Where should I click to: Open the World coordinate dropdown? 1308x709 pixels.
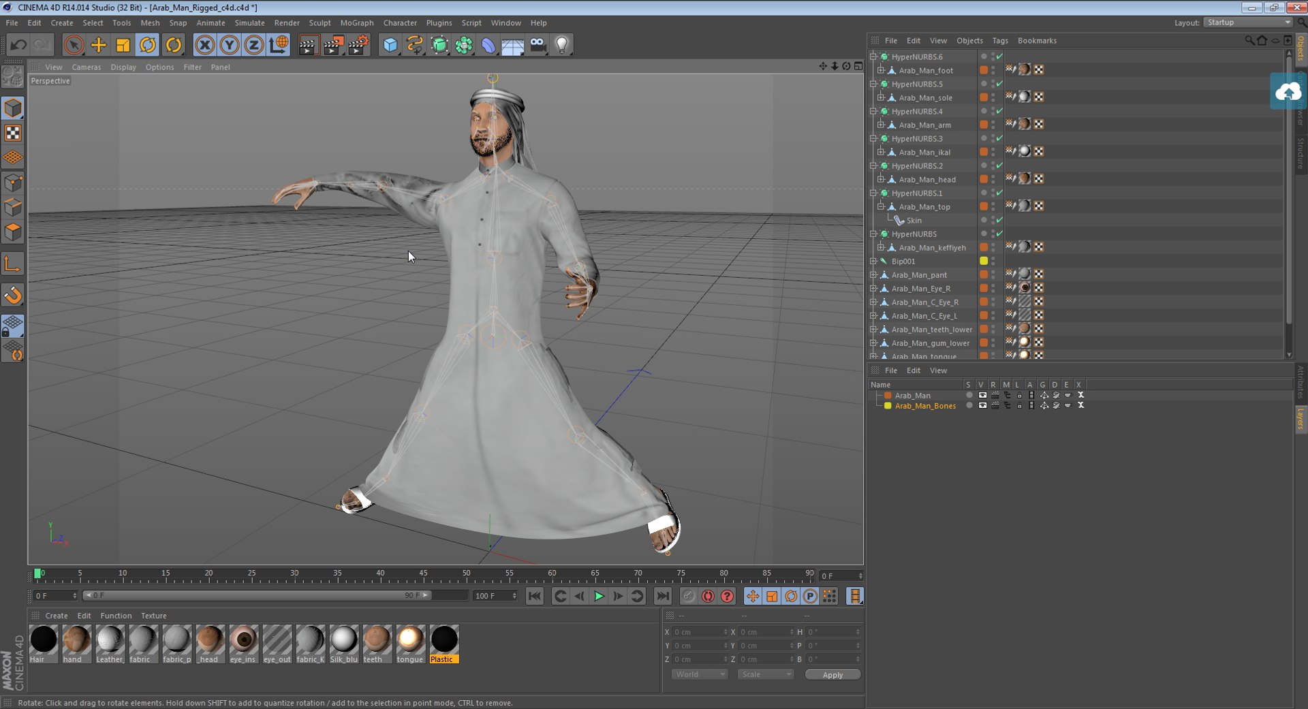tap(699, 674)
